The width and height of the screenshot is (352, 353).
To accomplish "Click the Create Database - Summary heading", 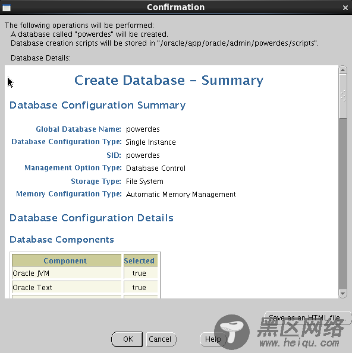I will [169, 80].
